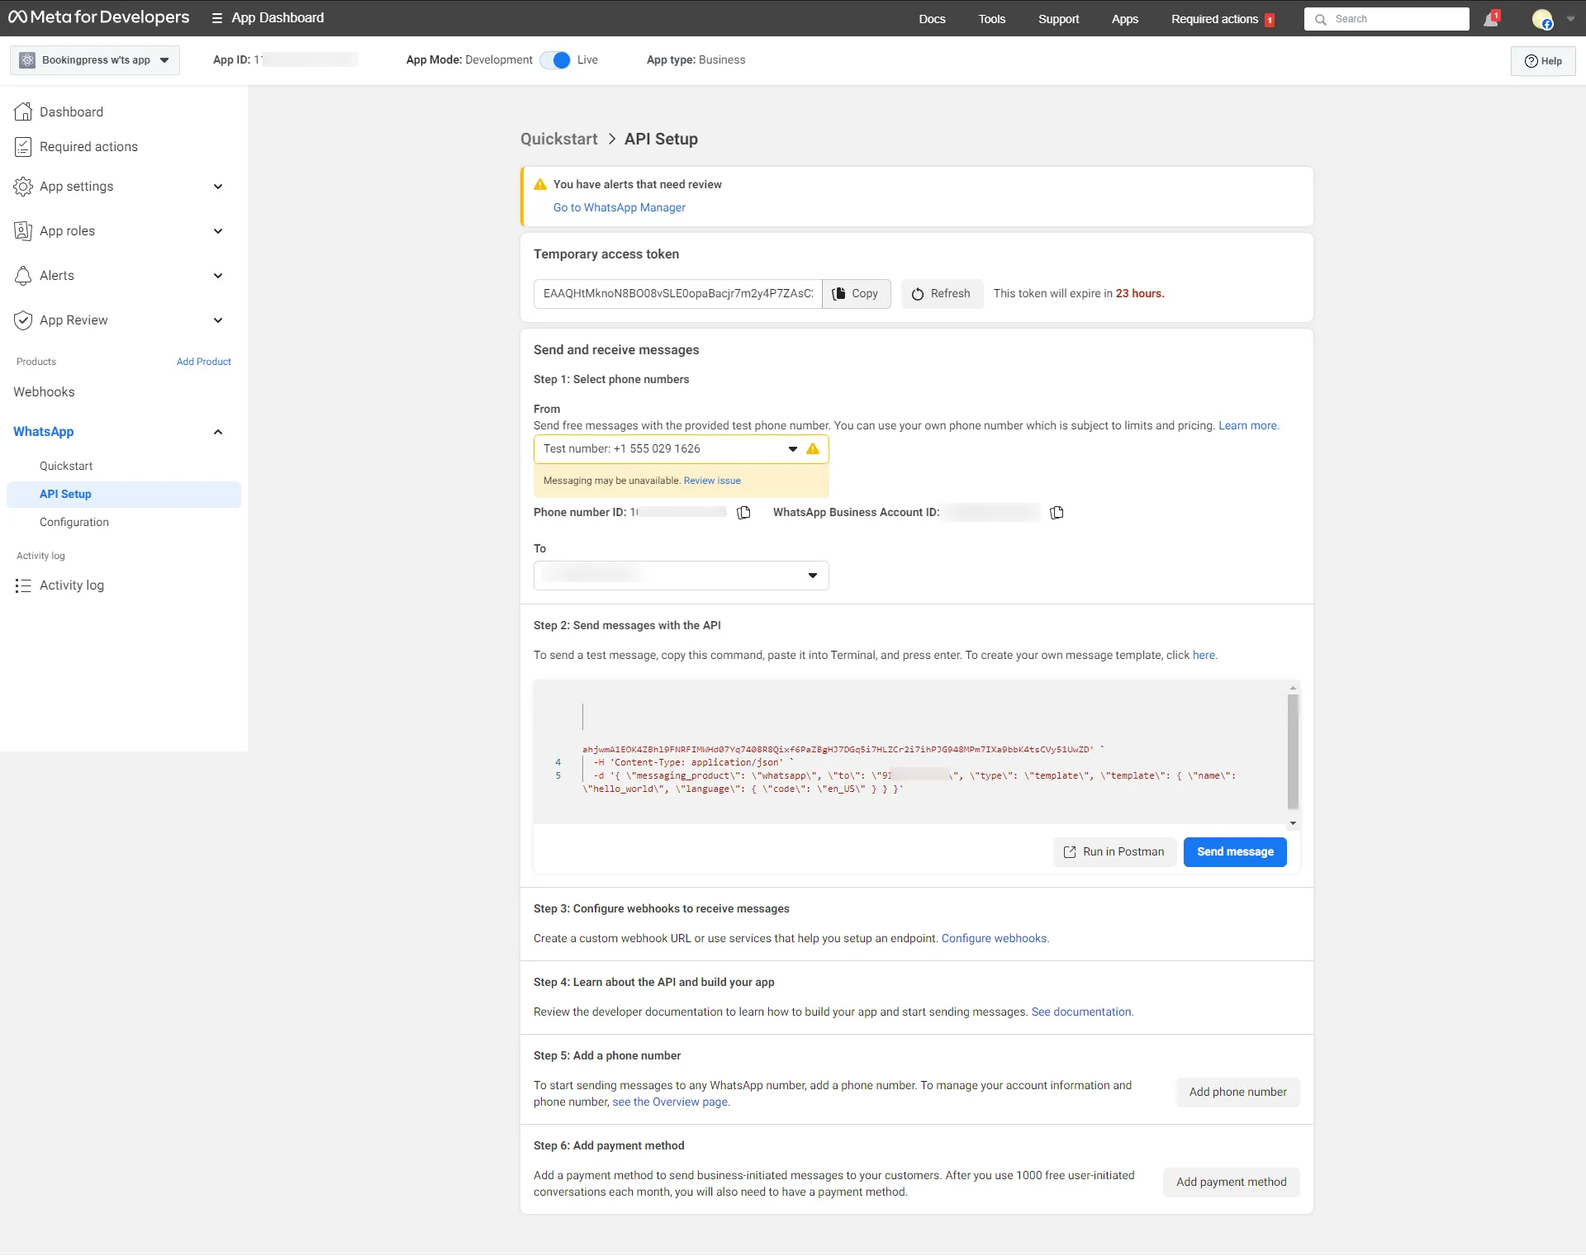
Task: Click the Activity log list icon
Action: 23,585
